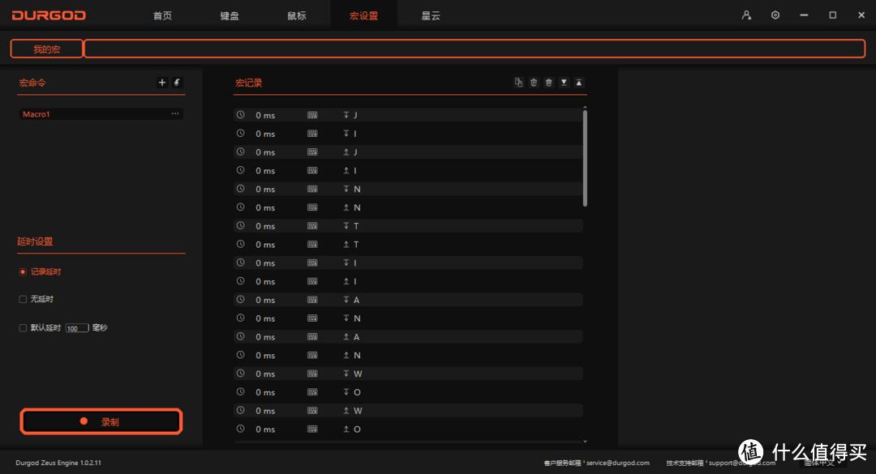Open the 星云 section in the top menu
This screenshot has width=876, height=474.
click(431, 15)
